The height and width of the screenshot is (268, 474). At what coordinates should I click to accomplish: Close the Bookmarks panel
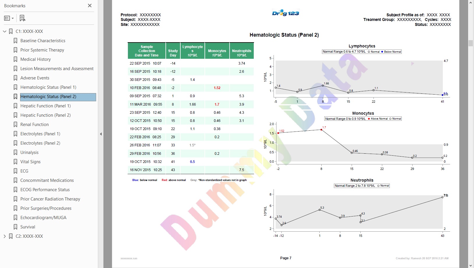pyautogui.click(x=90, y=6)
